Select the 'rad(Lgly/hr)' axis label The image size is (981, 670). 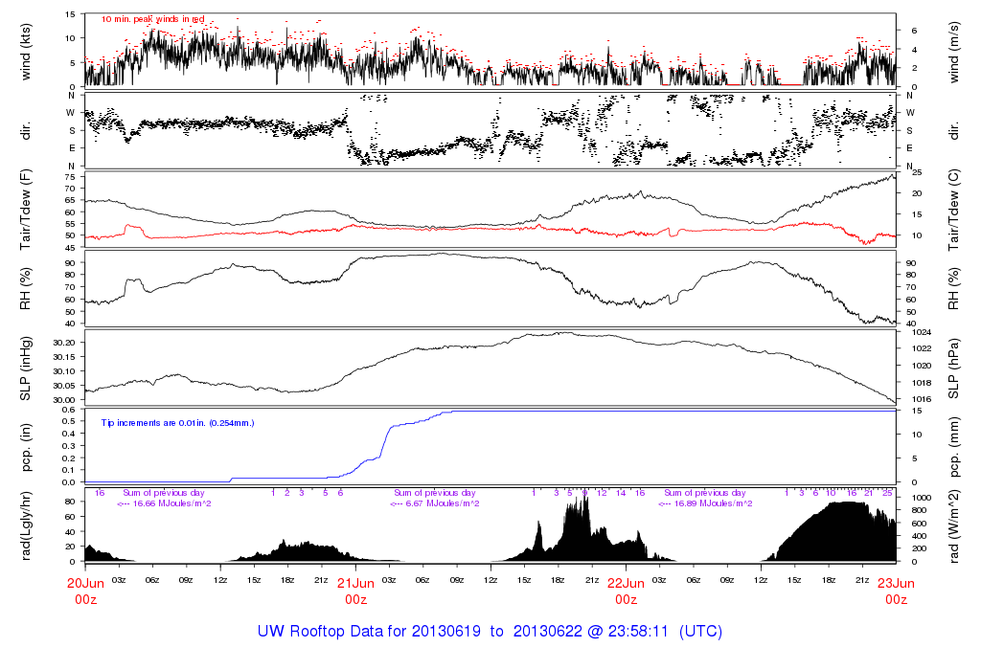(x=26, y=525)
